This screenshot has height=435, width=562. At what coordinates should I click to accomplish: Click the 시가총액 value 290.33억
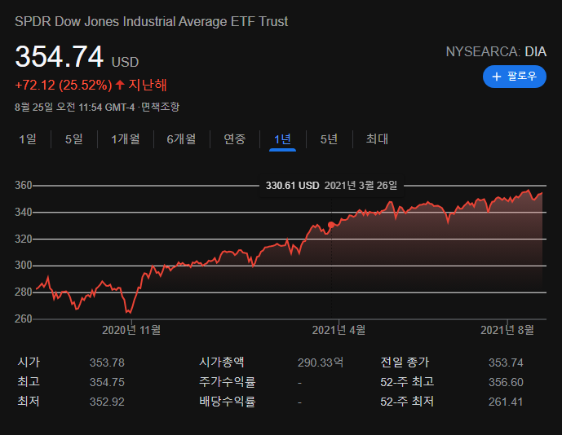click(x=321, y=362)
